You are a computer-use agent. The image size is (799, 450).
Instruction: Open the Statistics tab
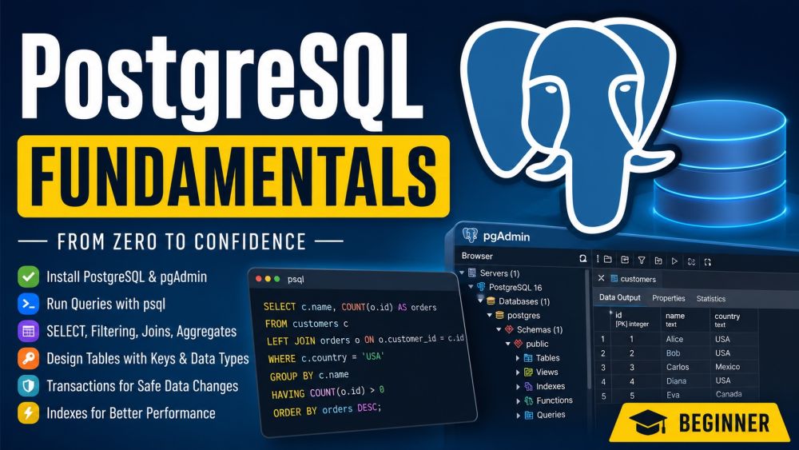click(711, 299)
